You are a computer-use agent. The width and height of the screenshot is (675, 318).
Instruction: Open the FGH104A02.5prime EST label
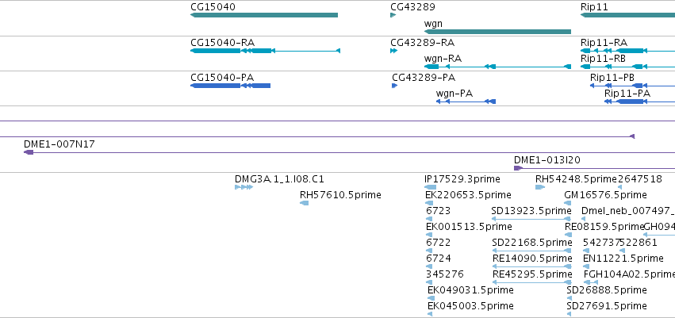629,274
